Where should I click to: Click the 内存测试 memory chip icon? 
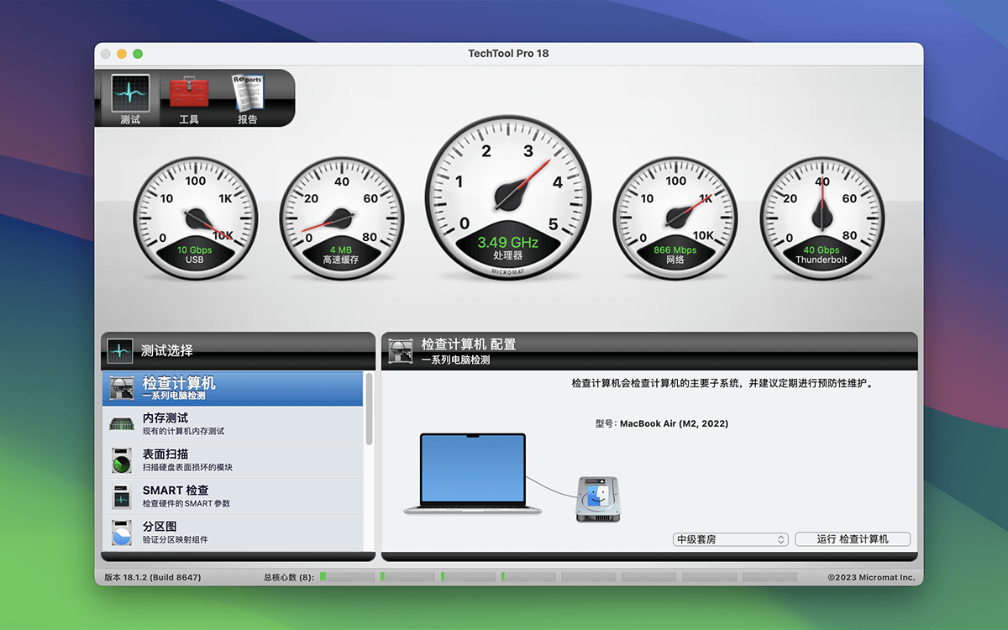point(122,424)
